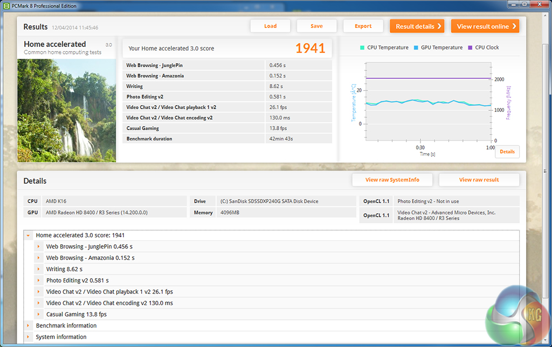Viewport: 552px width, 347px height.
Task: Click the CPU Temperature legend color square
Action: coord(363,48)
